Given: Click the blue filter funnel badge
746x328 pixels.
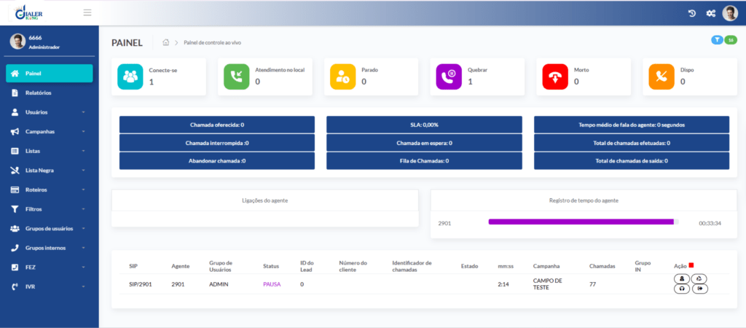Looking at the screenshot, I should coord(717,40).
